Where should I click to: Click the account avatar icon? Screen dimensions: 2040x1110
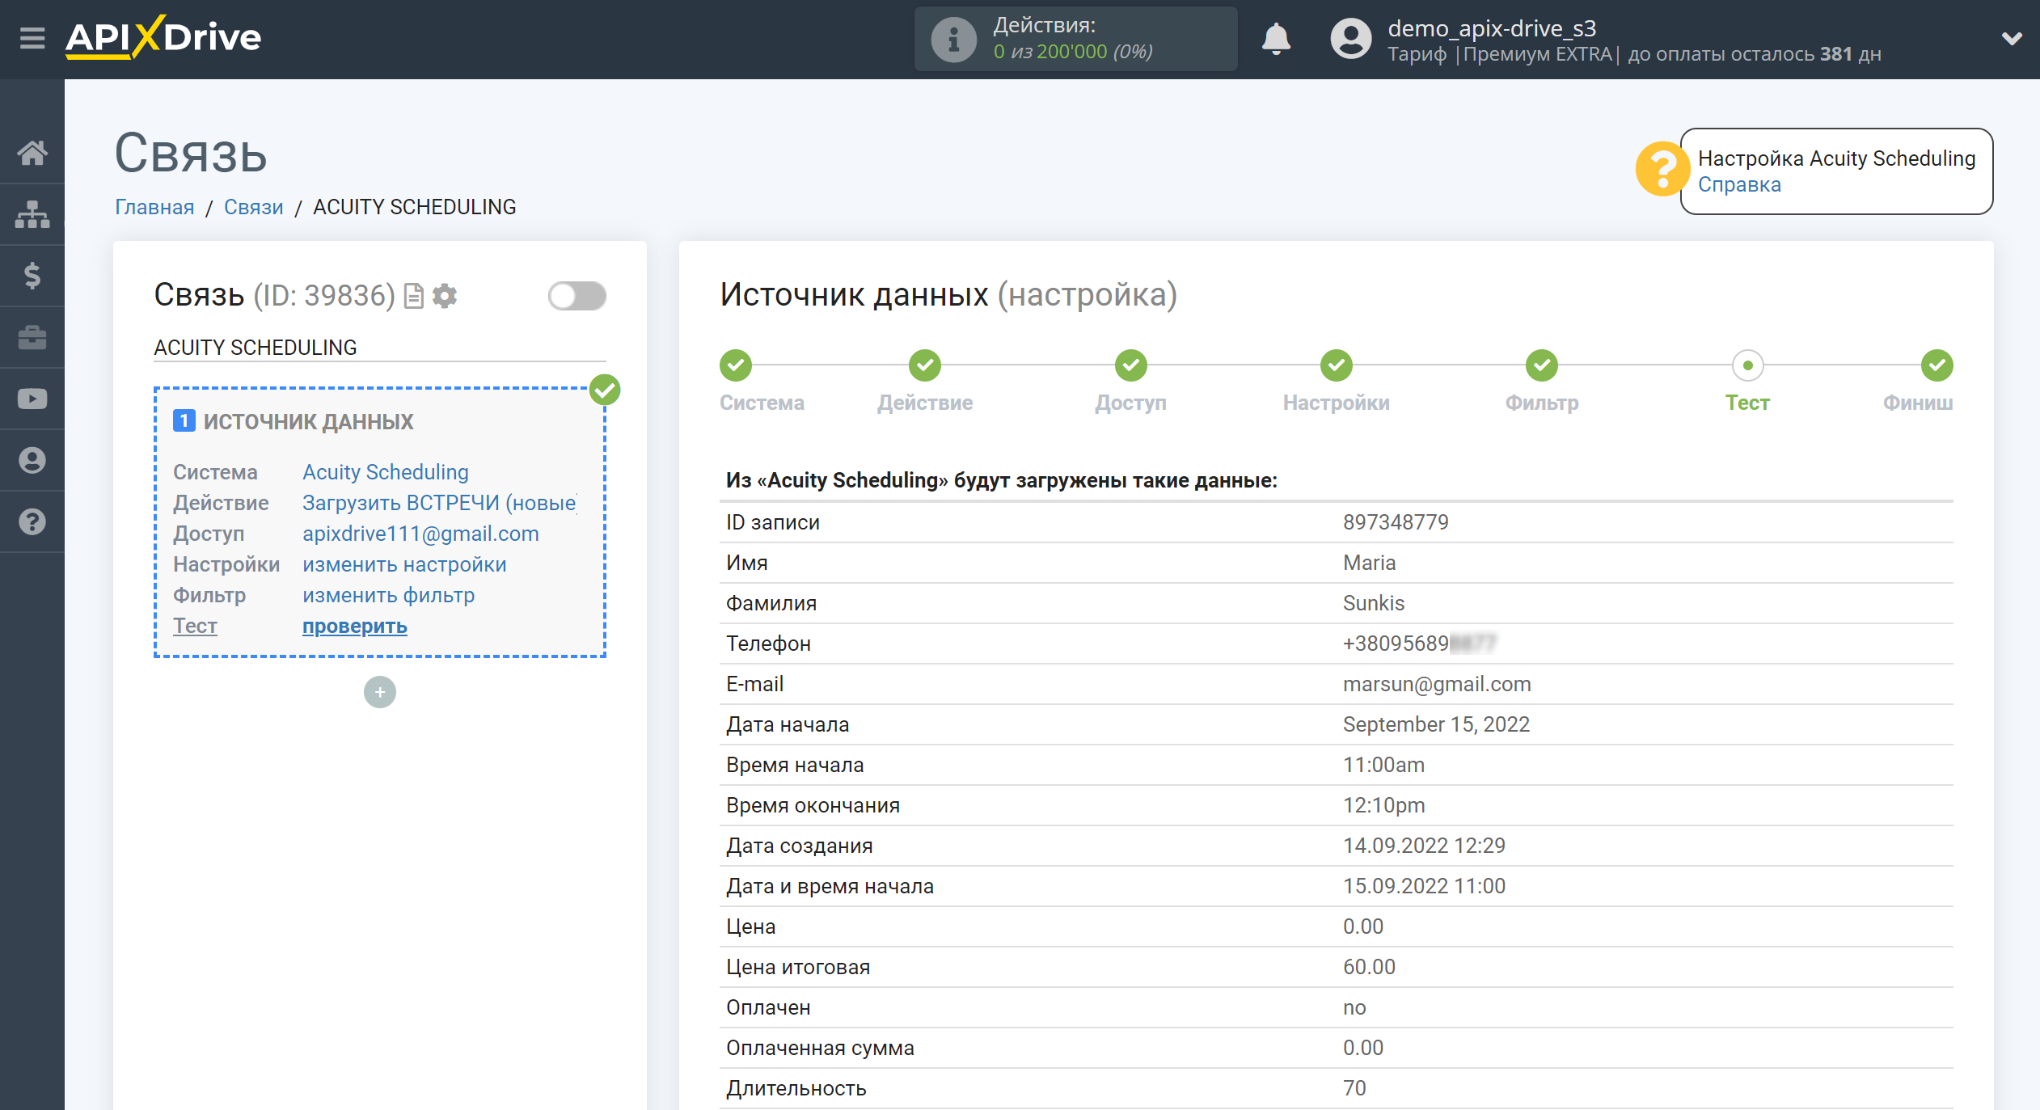(1350, 39)
